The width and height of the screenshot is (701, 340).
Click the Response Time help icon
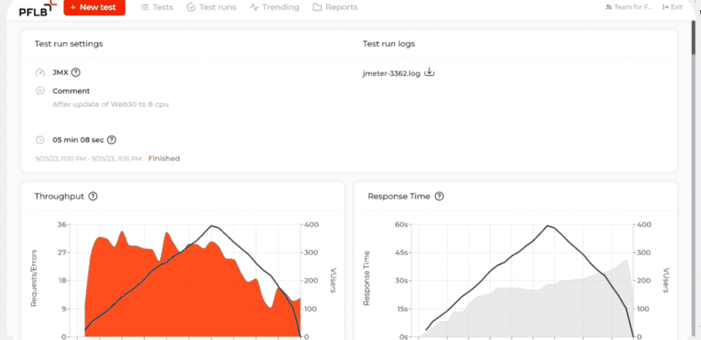coord(439,196)
